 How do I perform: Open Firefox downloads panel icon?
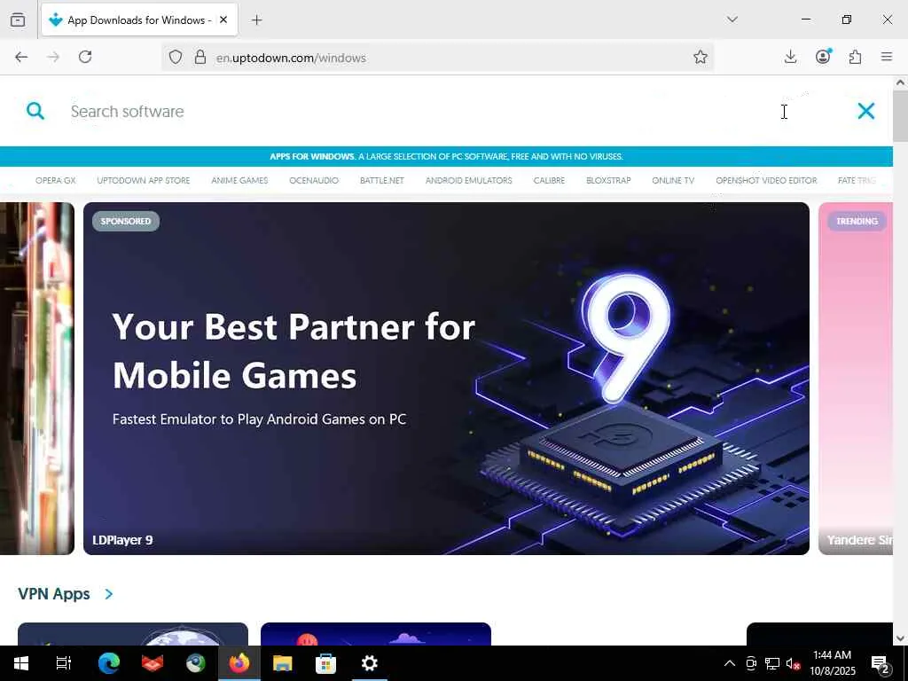tap(790, 57)
